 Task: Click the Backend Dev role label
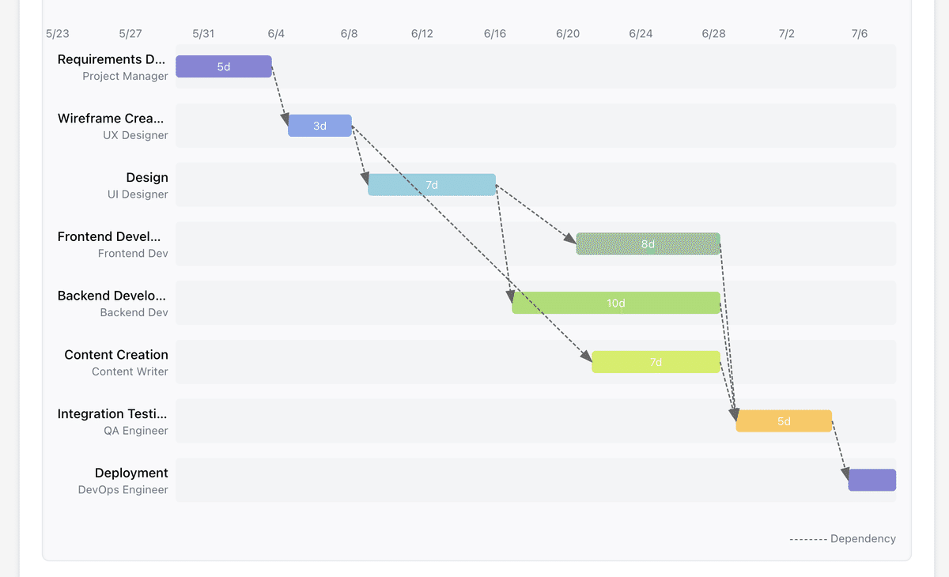pos(134,312)
